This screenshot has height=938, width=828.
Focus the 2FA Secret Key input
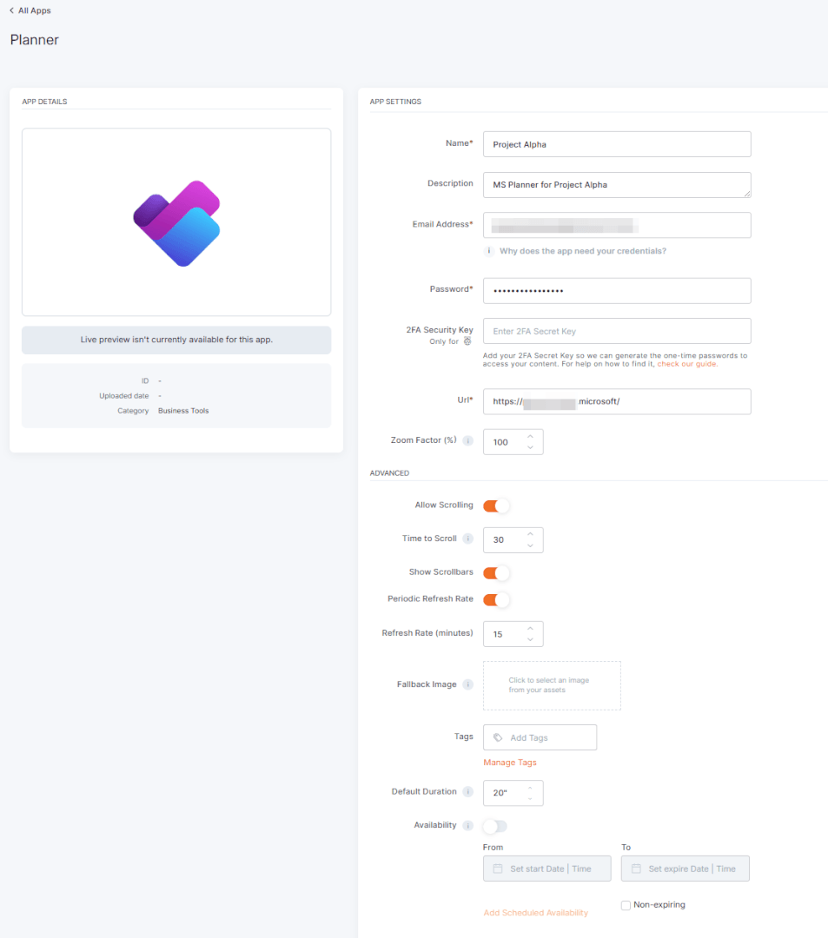[617, 331]
